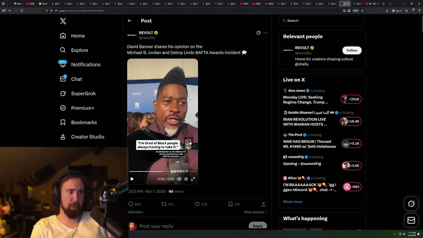The image size is (423, 238).
Task: Open Explore in the sidebar
Action: click(74, 50)
